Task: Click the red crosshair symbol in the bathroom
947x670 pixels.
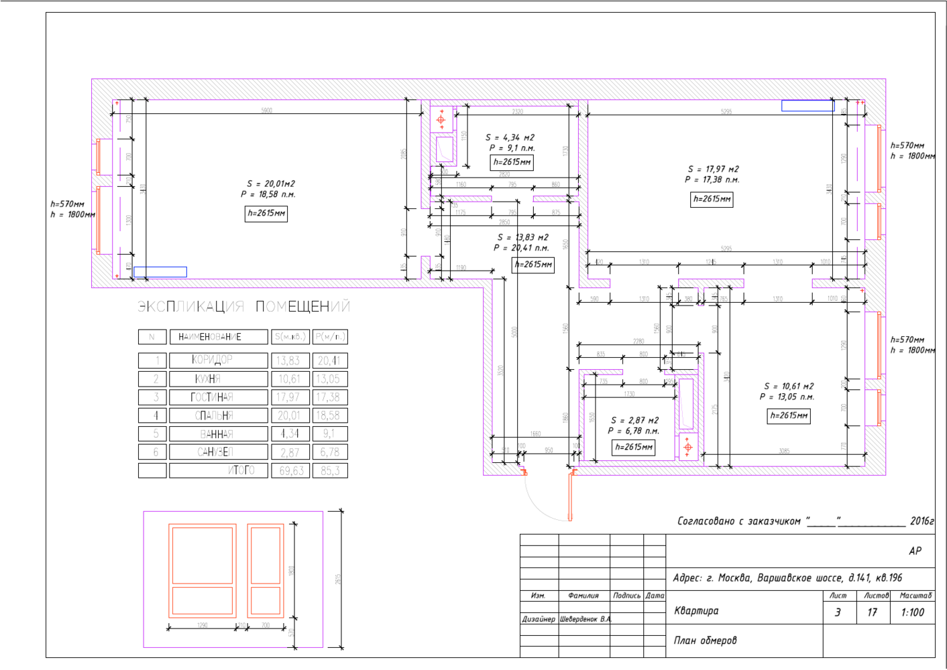Action: [441, 120]
